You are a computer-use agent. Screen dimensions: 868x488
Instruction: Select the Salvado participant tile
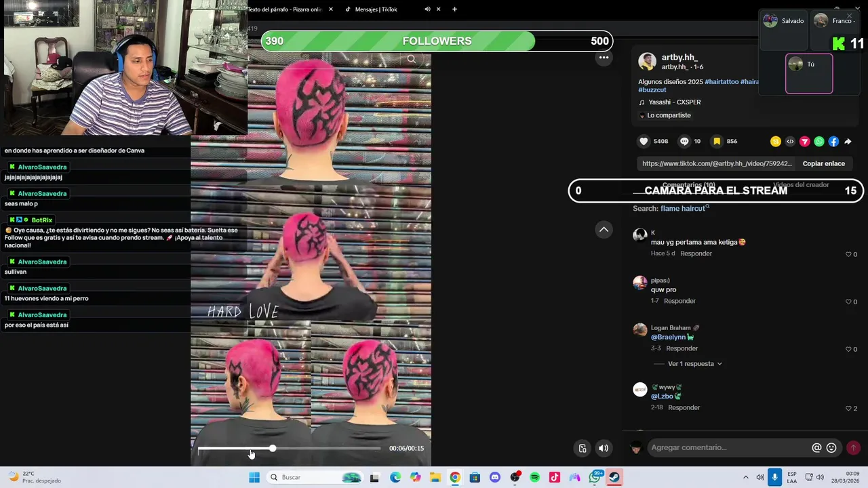pos(783,30)
